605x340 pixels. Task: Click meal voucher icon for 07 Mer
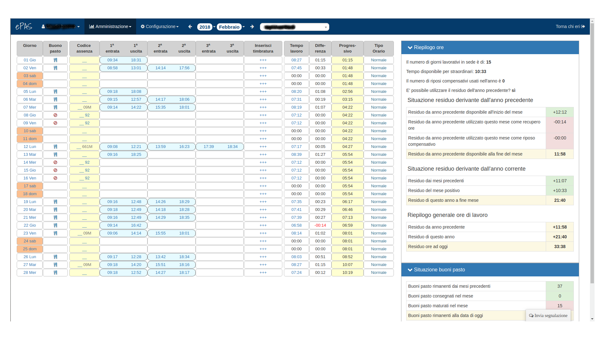pyautogui.click(x=55, y=107)
